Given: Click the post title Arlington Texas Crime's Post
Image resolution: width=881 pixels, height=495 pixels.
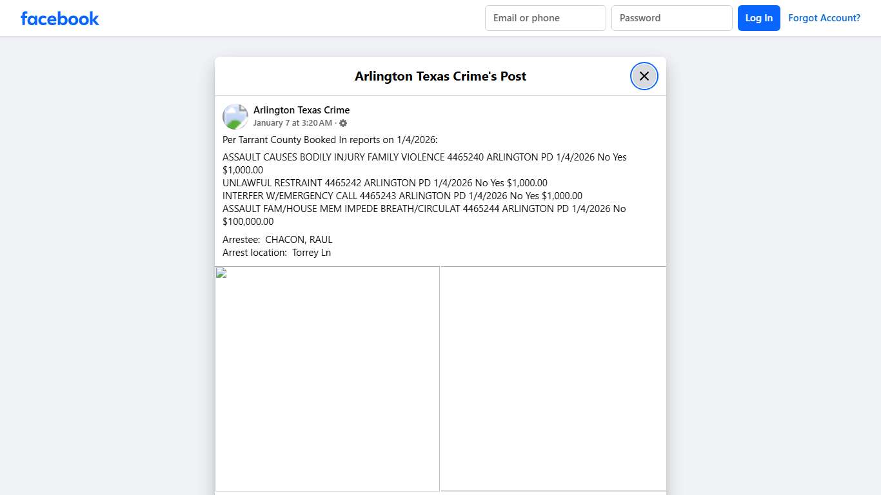Looking at the screenshot, I should point(440,76).
